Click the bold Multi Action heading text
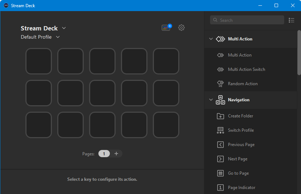Image resolution: width=301 pixels, height=194 pixels. coord(240,39)
